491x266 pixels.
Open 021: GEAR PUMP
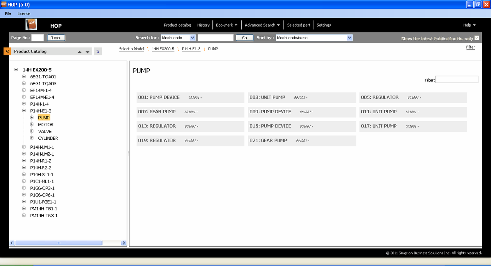302,140
